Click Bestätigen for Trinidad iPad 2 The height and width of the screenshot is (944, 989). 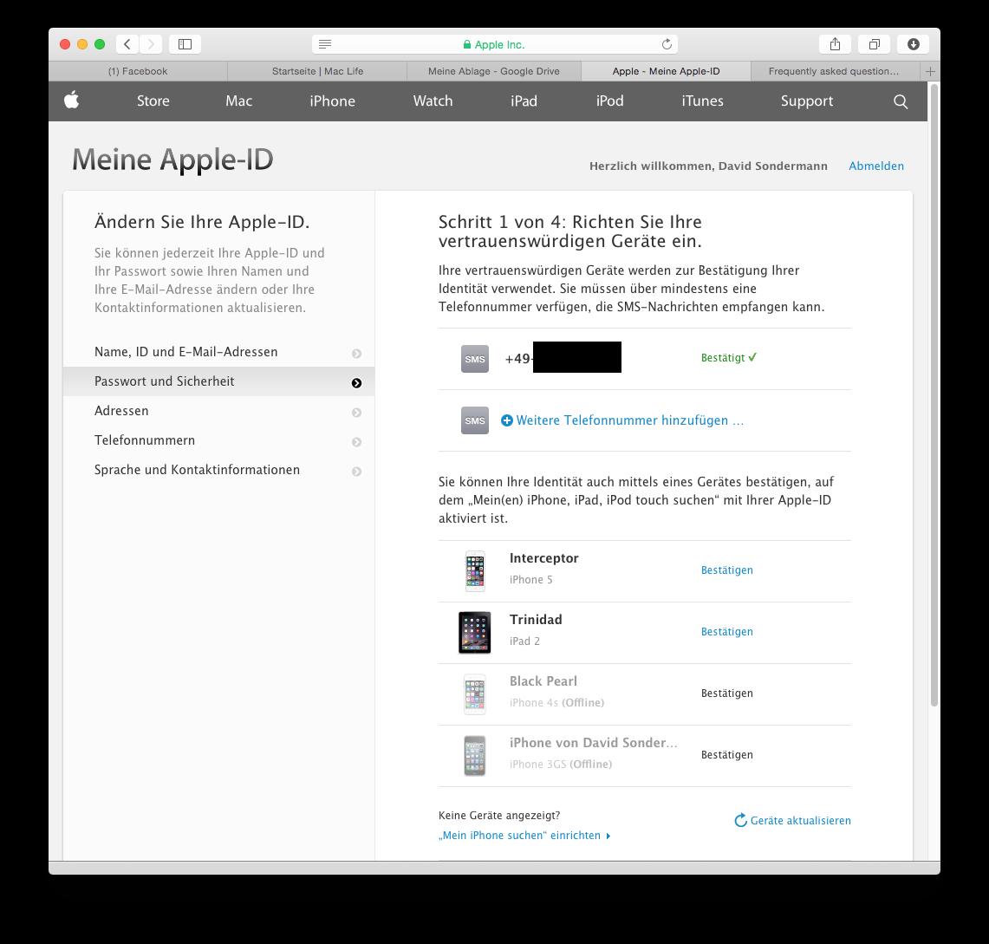[726, 632]
